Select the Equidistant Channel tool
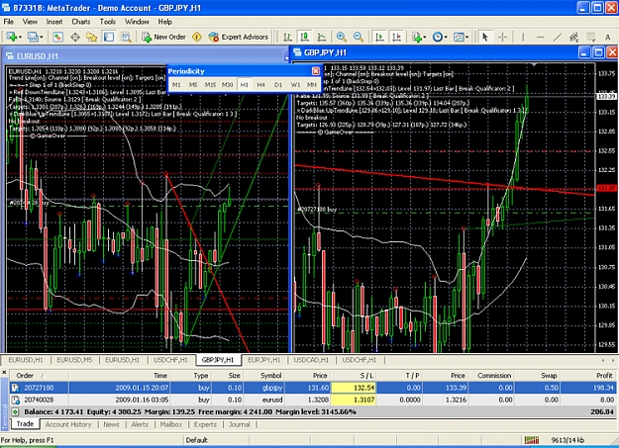This screenshot has height=448, width=619. [574, 37]
